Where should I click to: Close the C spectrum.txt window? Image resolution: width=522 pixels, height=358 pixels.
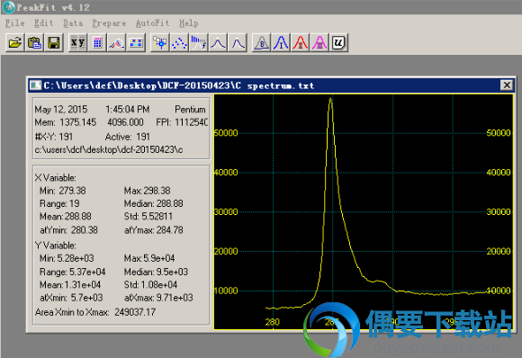[507, 85]
